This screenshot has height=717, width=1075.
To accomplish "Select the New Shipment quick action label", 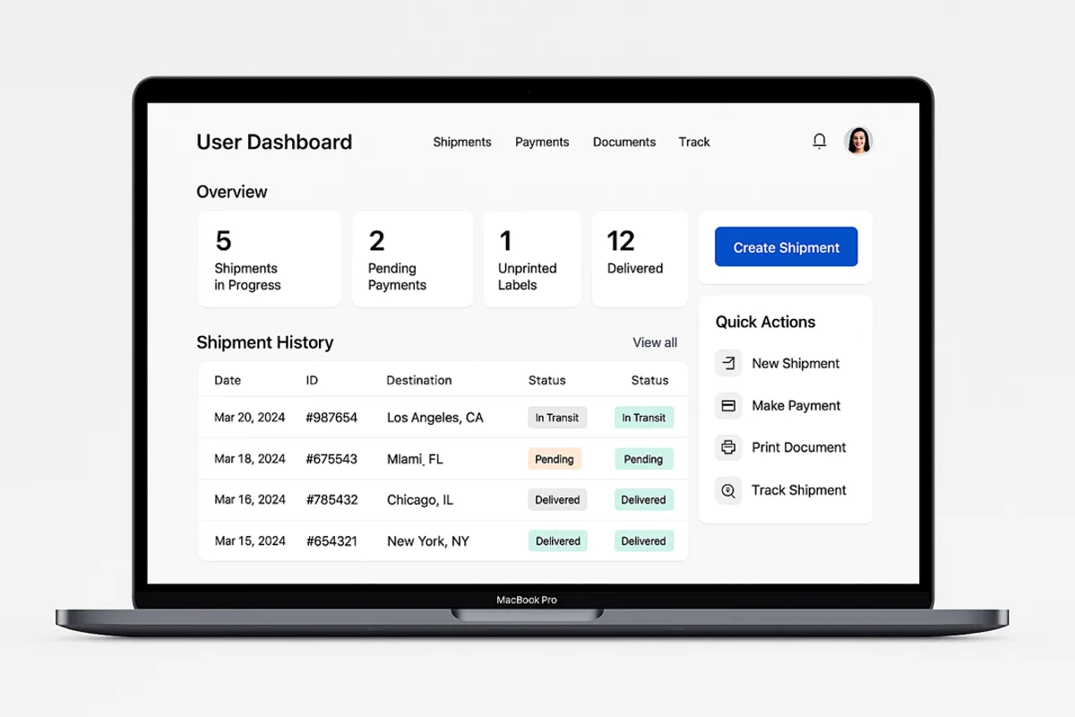I will pyautogui.click(x=795, y=363).
